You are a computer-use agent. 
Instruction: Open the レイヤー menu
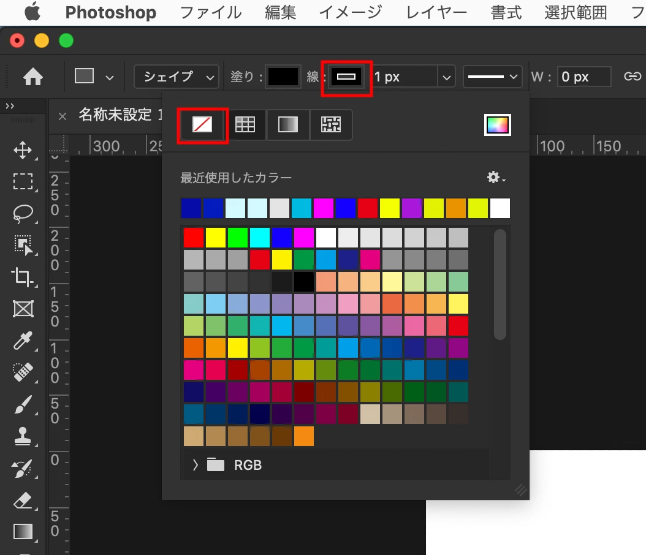[436, 12]
